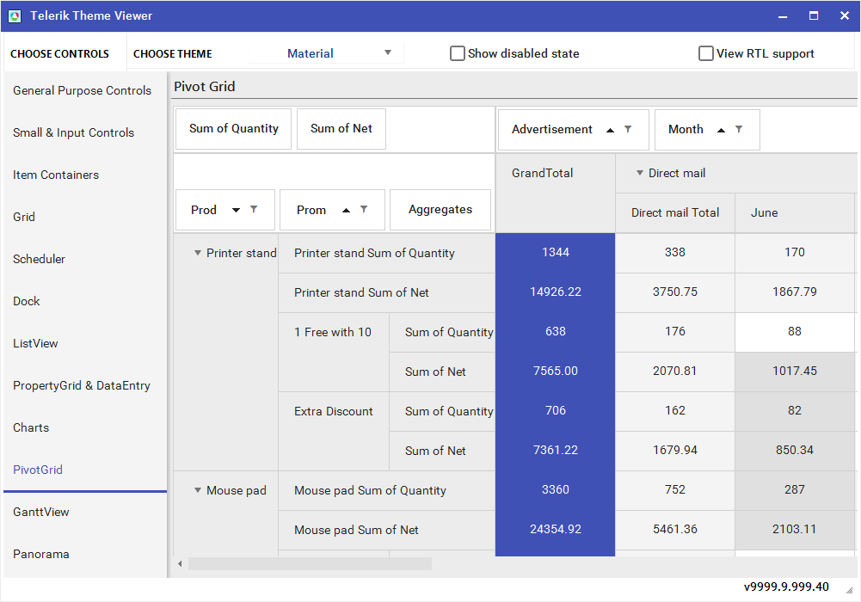Click the Printer stand Sum of Quantity row

point(386,253)
